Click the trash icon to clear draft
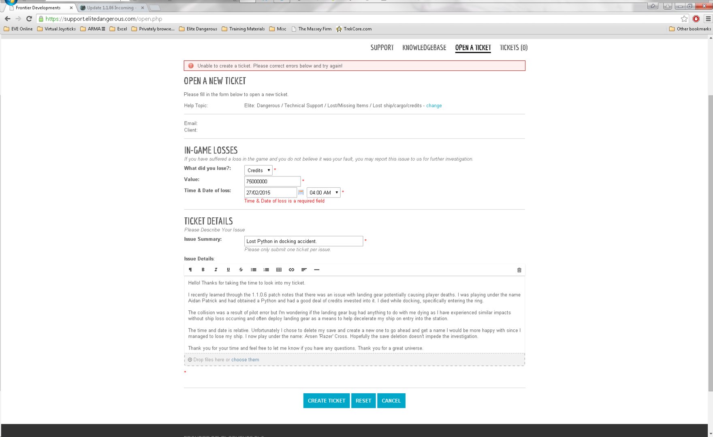This screenshot has width=713, height=437. 519,270
